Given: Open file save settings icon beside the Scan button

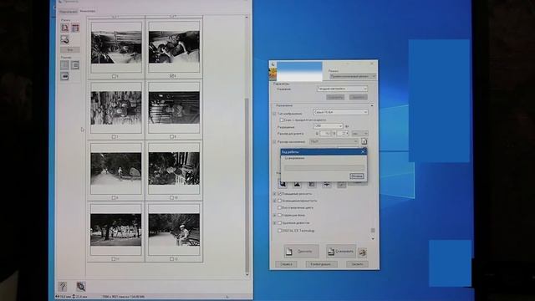Looking at the screenshot, I should point(362,253).
